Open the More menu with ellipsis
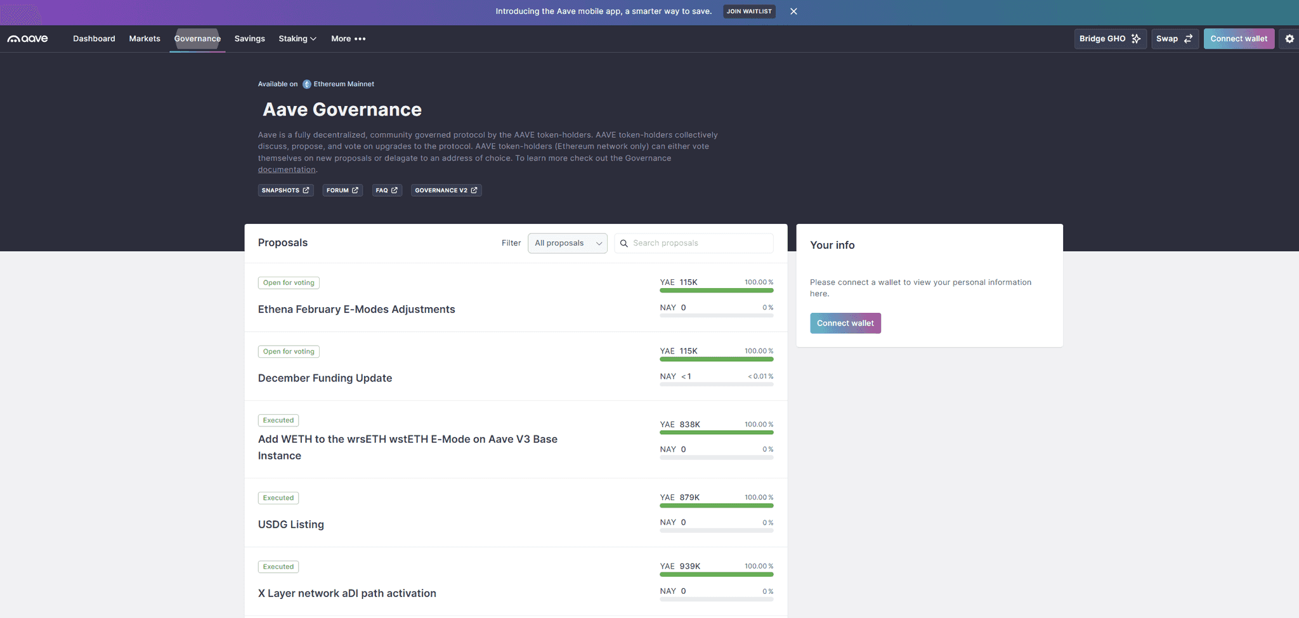The height and width of the screenshot is (618, 1299). point(348,39)
